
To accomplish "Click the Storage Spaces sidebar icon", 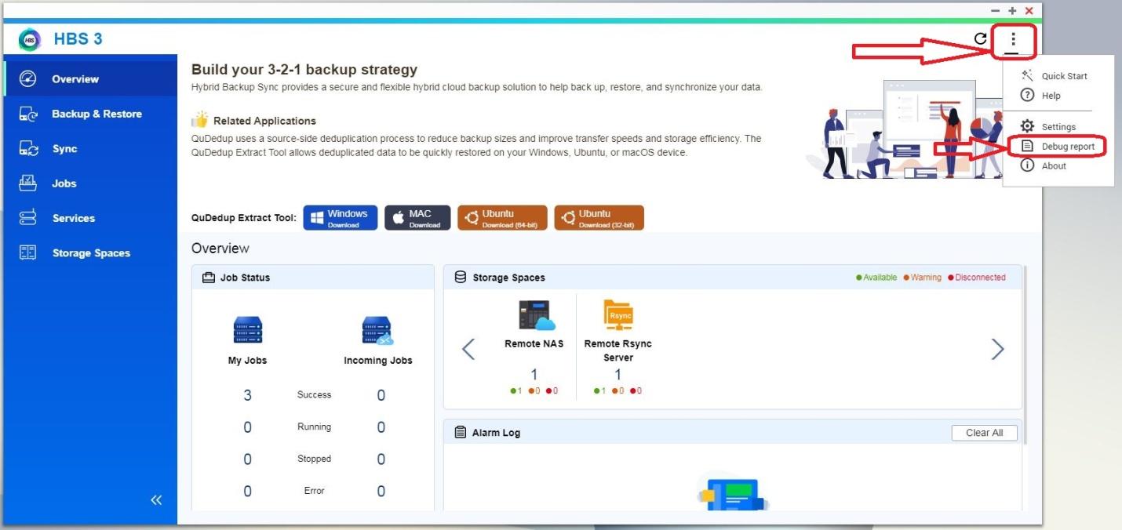I will coord(28,252).
